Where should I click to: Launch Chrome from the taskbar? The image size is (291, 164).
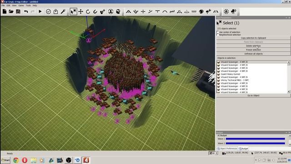(16, 160)
